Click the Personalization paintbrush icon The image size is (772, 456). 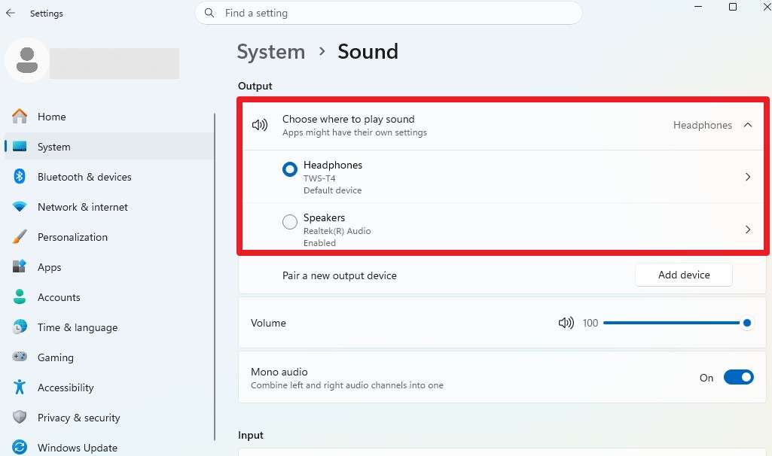click(x=20, y=236)
